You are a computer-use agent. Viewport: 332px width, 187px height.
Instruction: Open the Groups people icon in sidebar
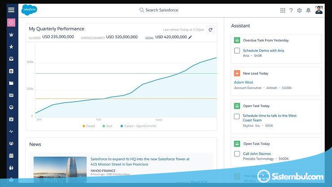pyautogui.click(x=11, y=143)
